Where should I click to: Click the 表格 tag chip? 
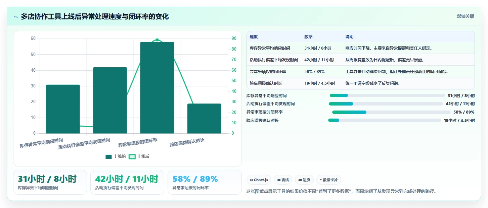pyautogui.click(x=283, y=180)
